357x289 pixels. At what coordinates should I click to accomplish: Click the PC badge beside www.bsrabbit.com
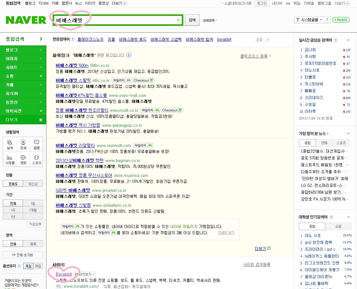59,287
